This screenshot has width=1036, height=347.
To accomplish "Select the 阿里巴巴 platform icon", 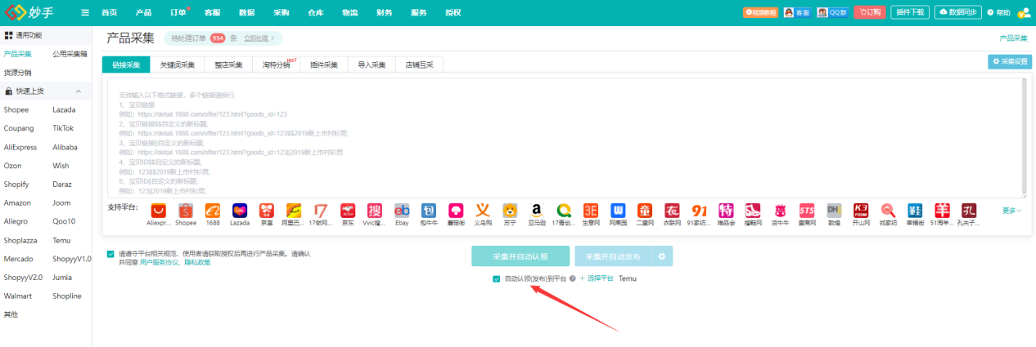I will click(294, 211).
